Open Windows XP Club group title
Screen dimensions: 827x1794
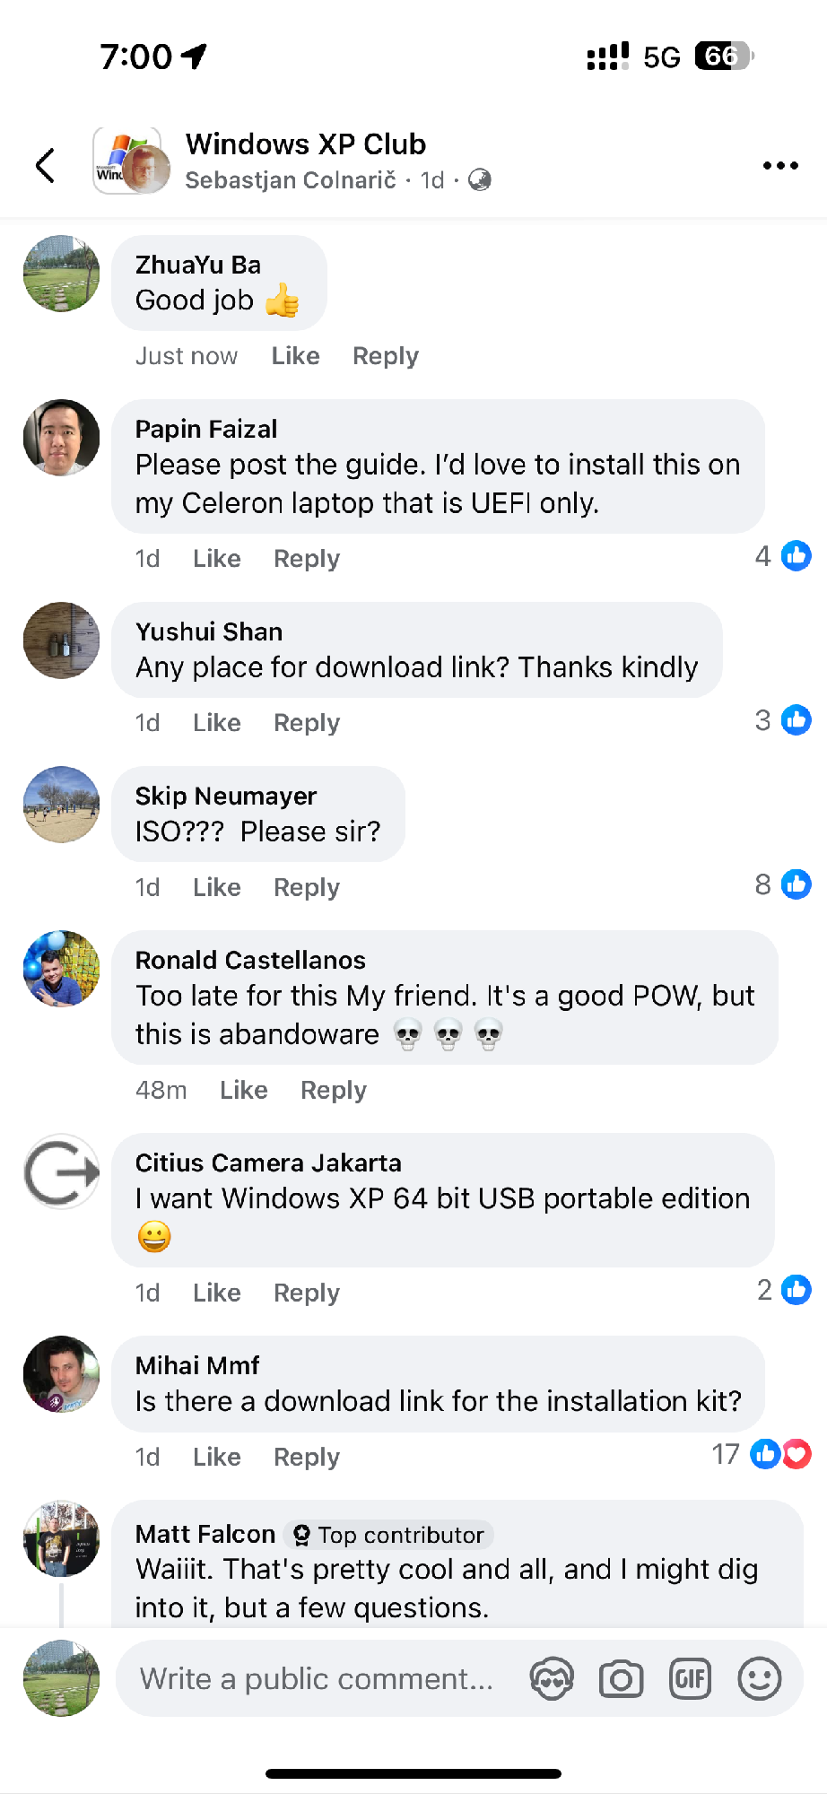point(306,144)
